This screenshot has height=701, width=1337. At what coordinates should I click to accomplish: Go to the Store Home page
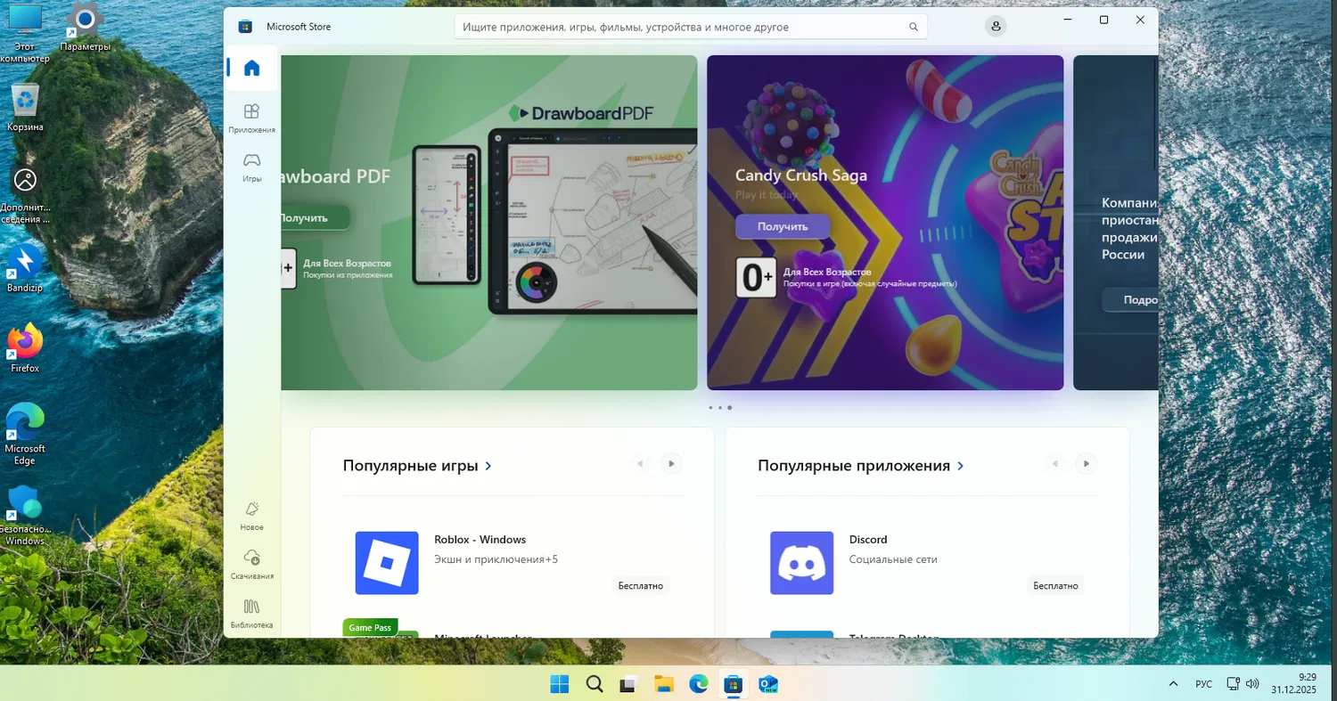[x=251, y=68]
